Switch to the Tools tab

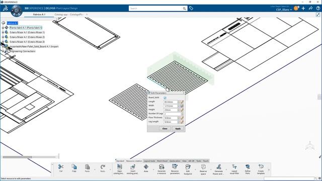point(199,161)
